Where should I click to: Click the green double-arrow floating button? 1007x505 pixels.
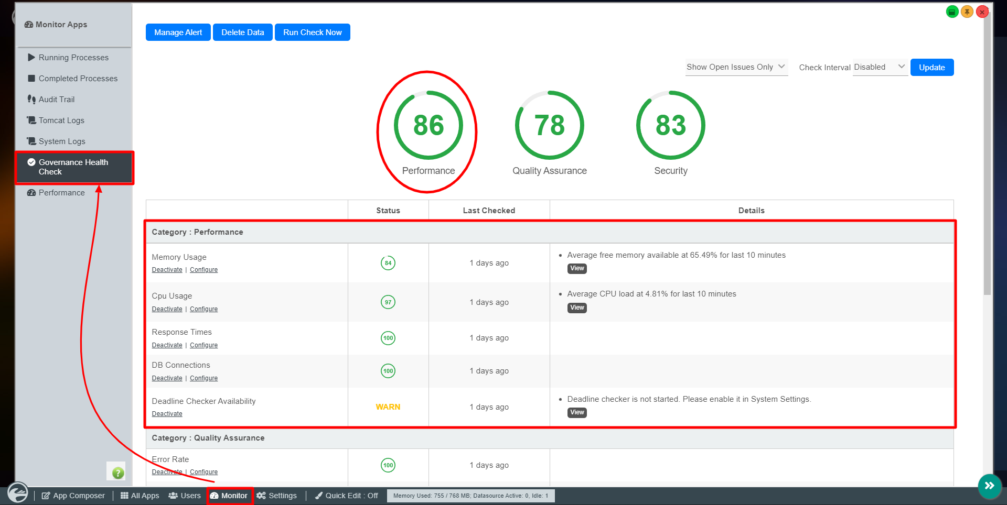[989, 486]
